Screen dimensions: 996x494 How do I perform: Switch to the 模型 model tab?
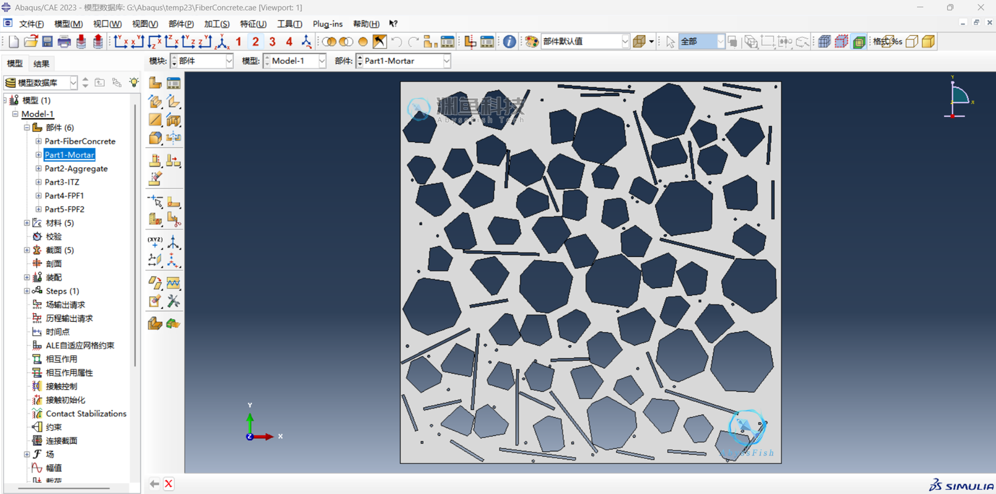(14, 64)
